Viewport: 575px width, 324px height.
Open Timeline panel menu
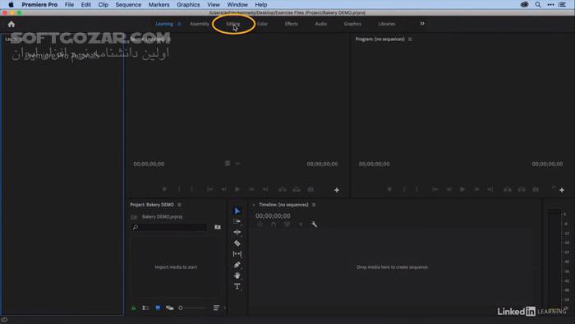(x=314, y=205)
